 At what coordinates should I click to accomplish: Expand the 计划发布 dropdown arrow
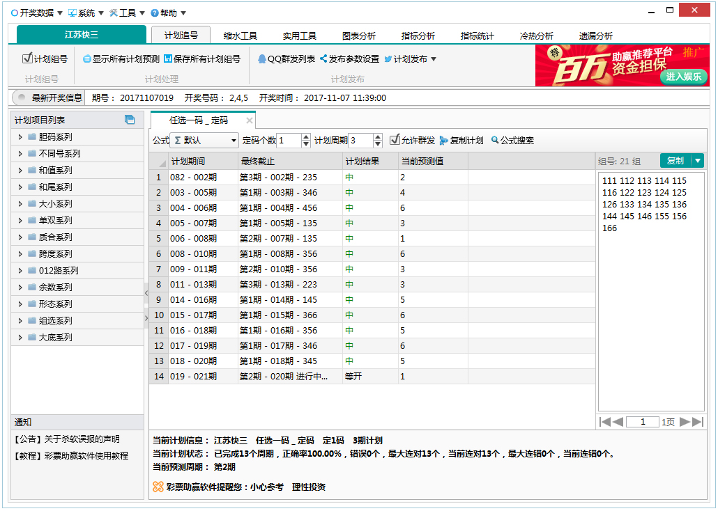coord(434,59)
